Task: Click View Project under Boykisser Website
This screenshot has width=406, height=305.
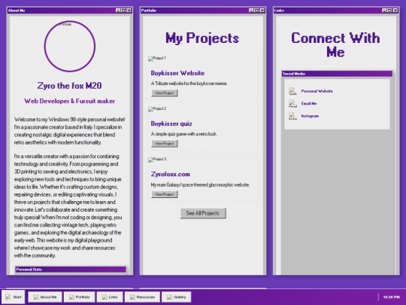Action: (165, 93)
